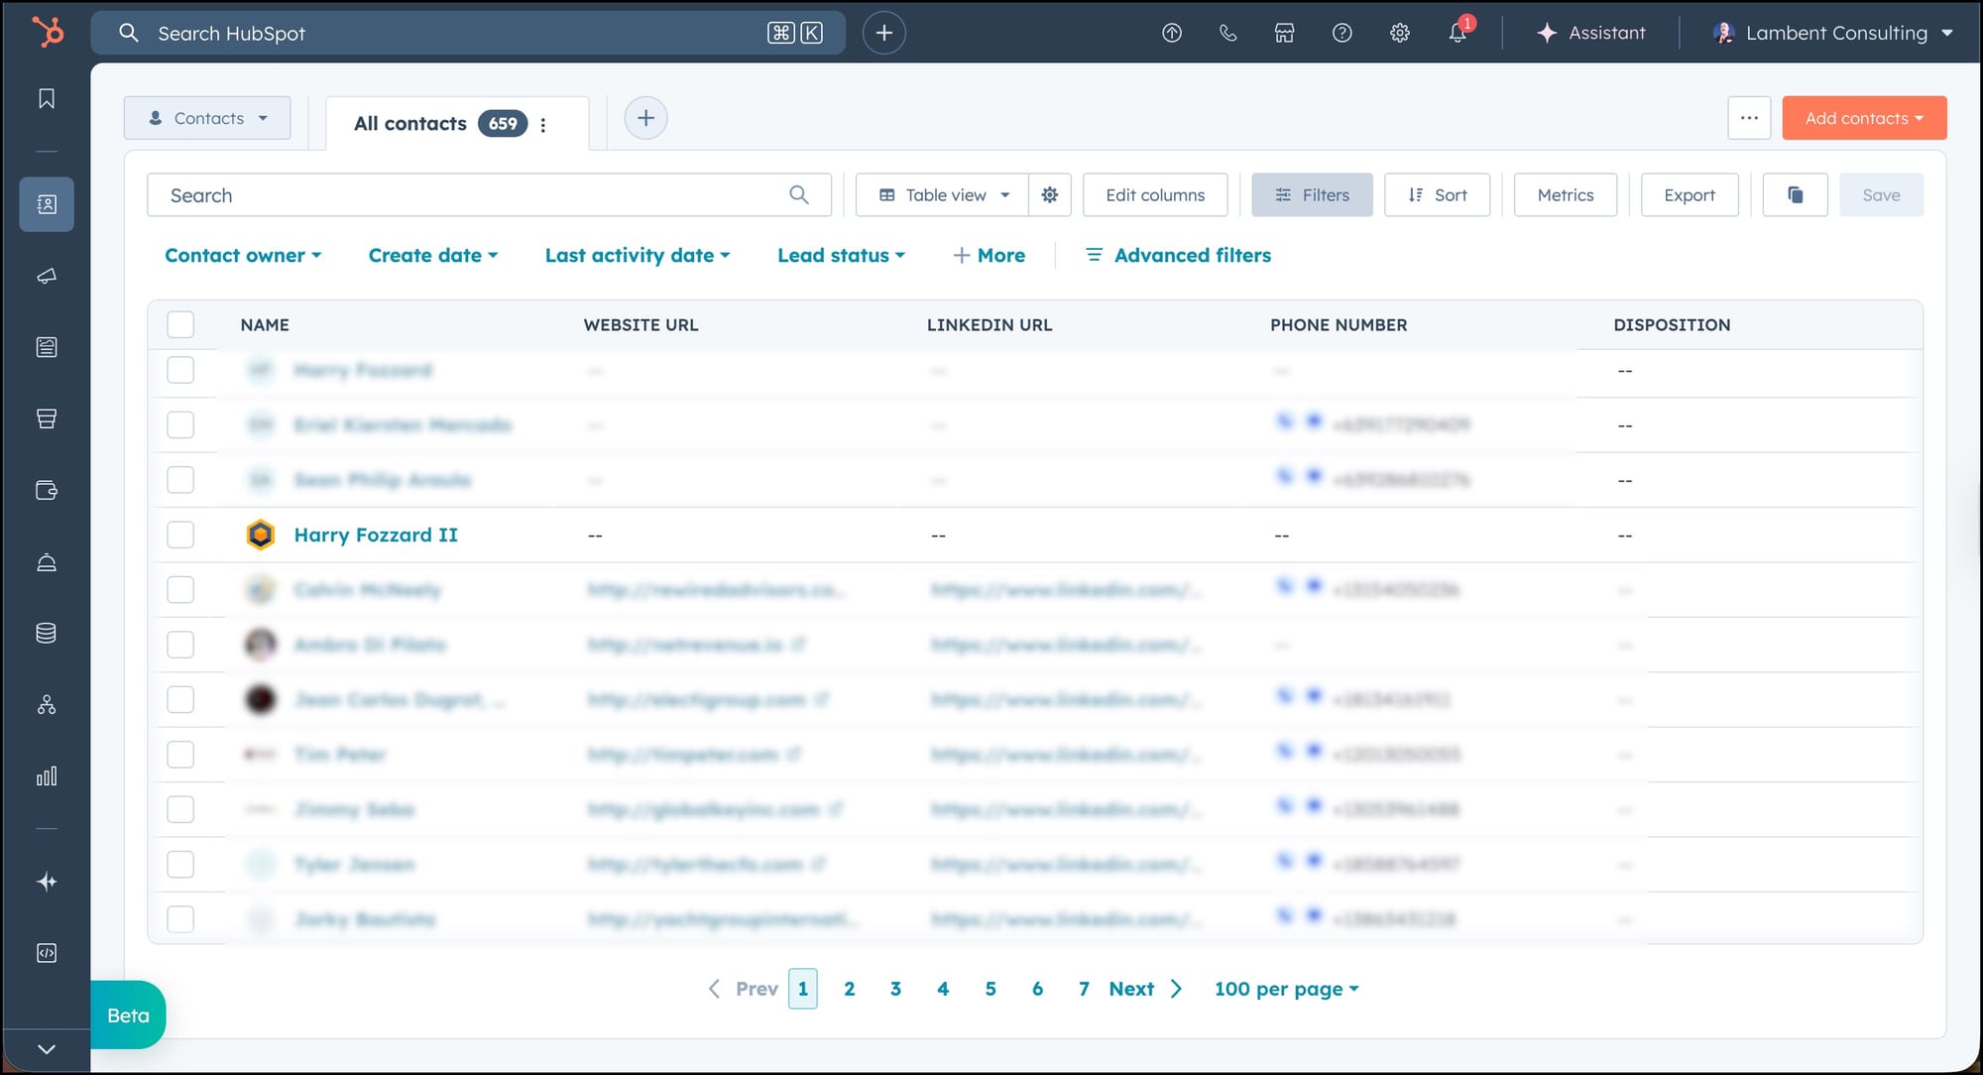Expand the Contact owner filter dropdown
The width and height of the screenshot is (1983, 1075).
point(243,255)
